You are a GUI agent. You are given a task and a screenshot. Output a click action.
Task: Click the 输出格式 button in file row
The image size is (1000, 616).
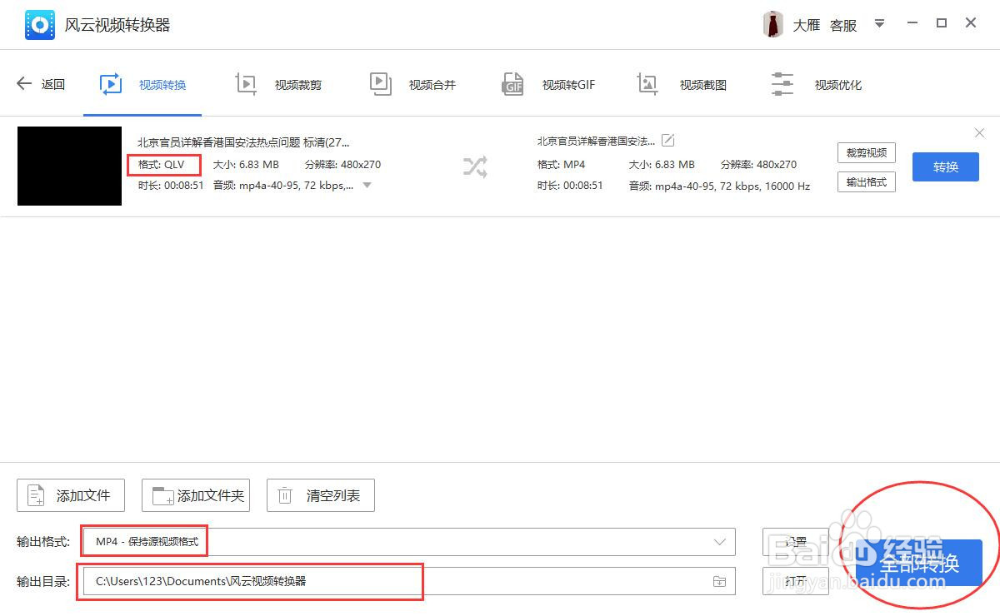coord(867,181)
